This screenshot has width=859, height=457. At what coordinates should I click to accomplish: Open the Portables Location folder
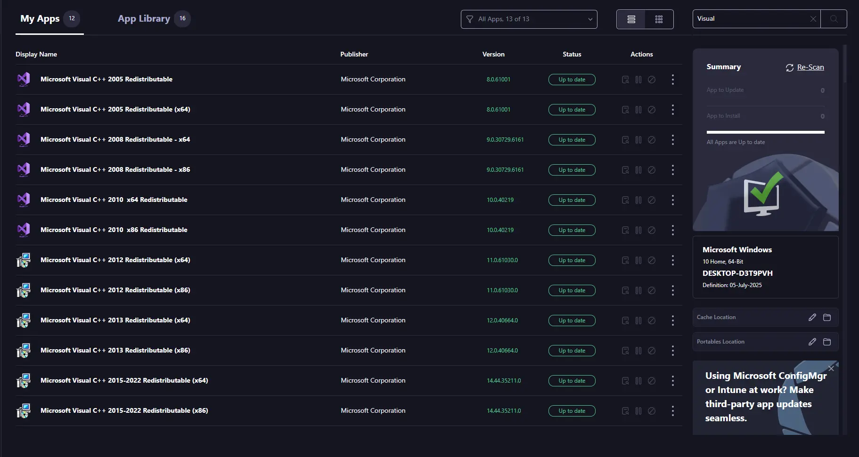(827, 342)
